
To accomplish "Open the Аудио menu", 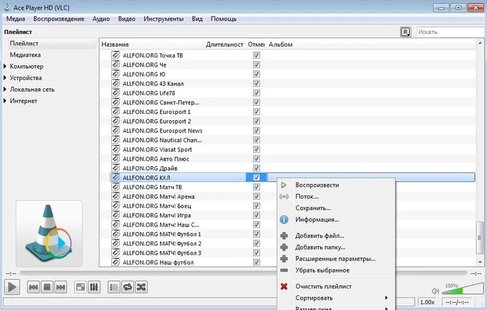I will [x=101, y=19].
